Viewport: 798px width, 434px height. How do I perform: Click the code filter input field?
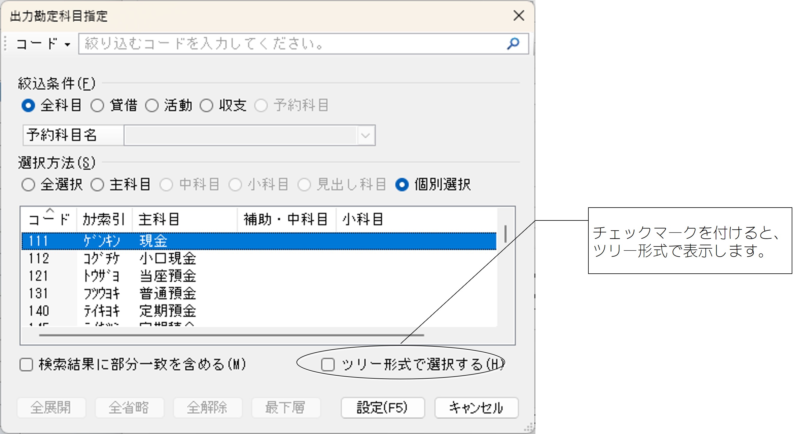(291, 44)
